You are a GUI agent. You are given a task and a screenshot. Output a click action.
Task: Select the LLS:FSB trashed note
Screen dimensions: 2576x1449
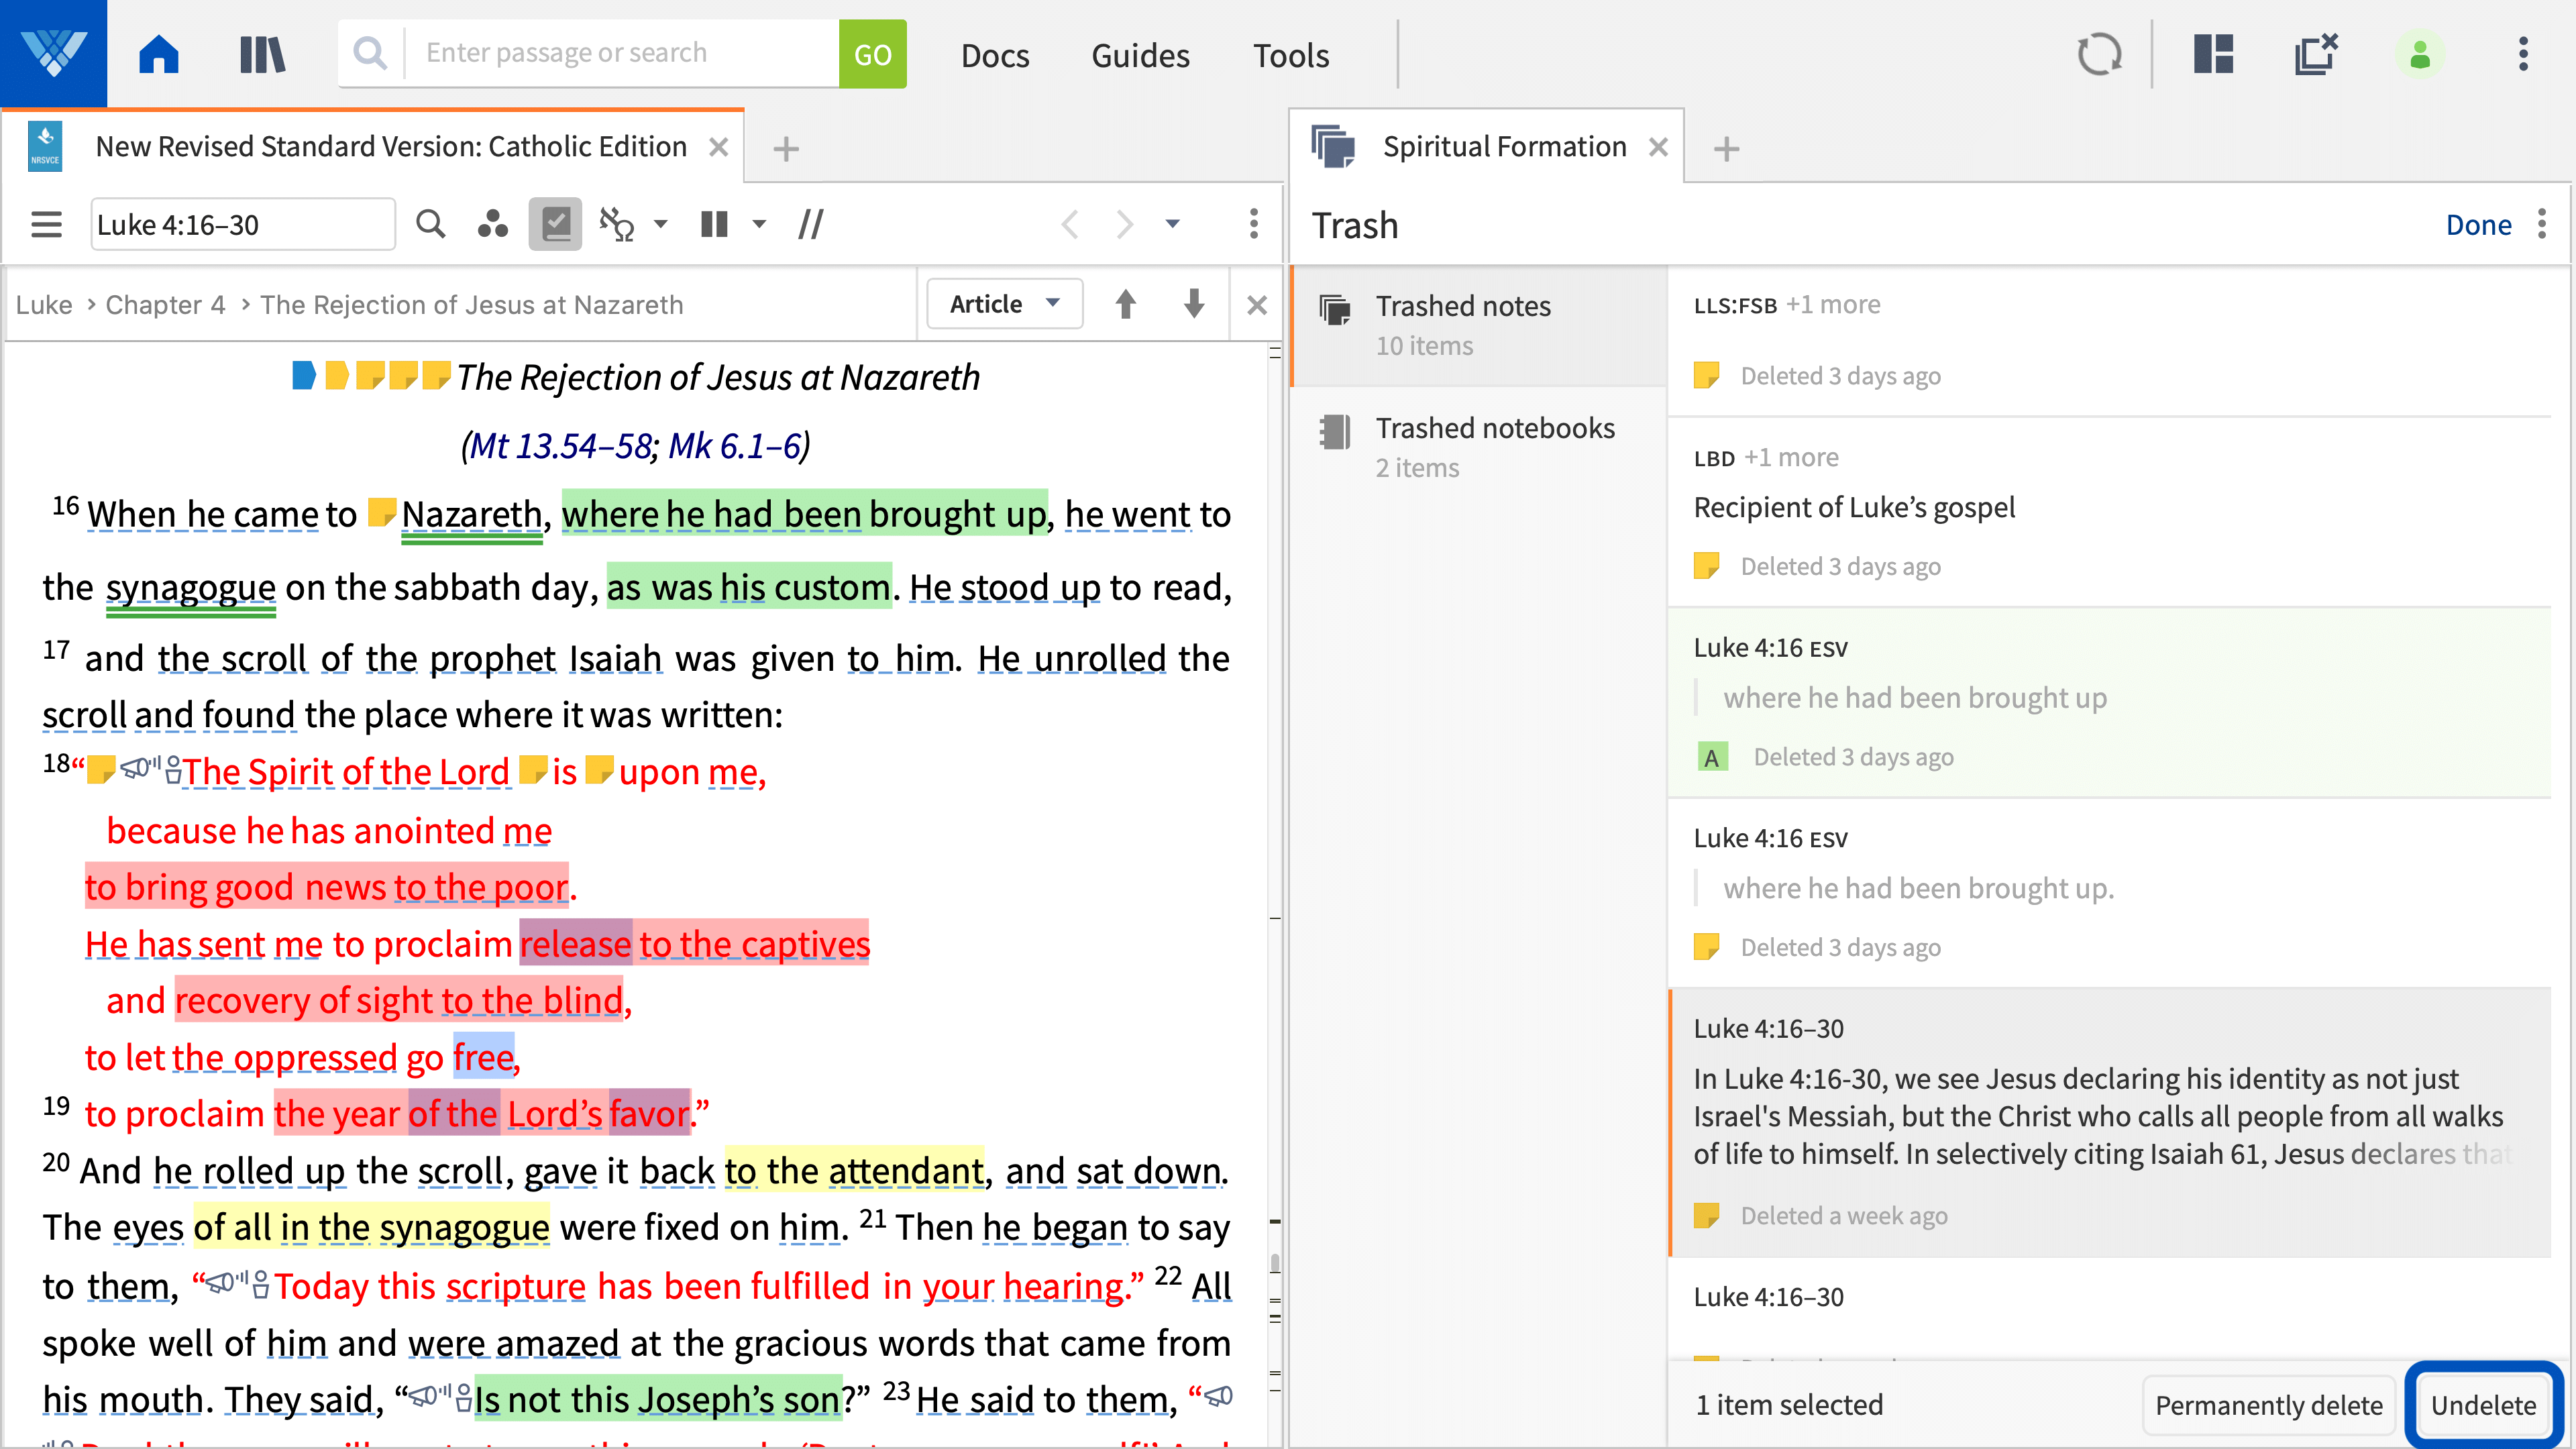click(2110, 340)
